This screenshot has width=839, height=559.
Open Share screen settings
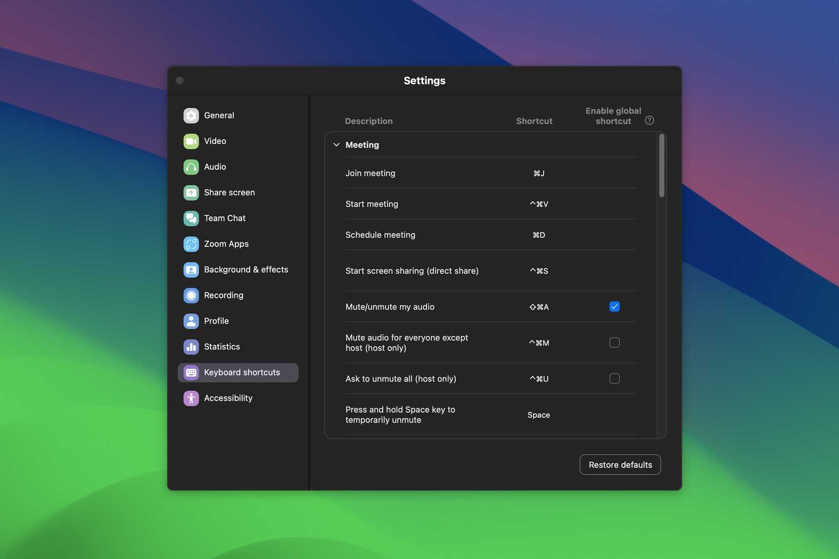coord(238,193)
